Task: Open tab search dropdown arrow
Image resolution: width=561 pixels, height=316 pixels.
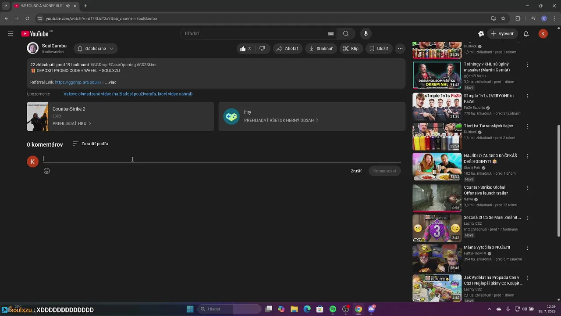Action: point(6,6)
